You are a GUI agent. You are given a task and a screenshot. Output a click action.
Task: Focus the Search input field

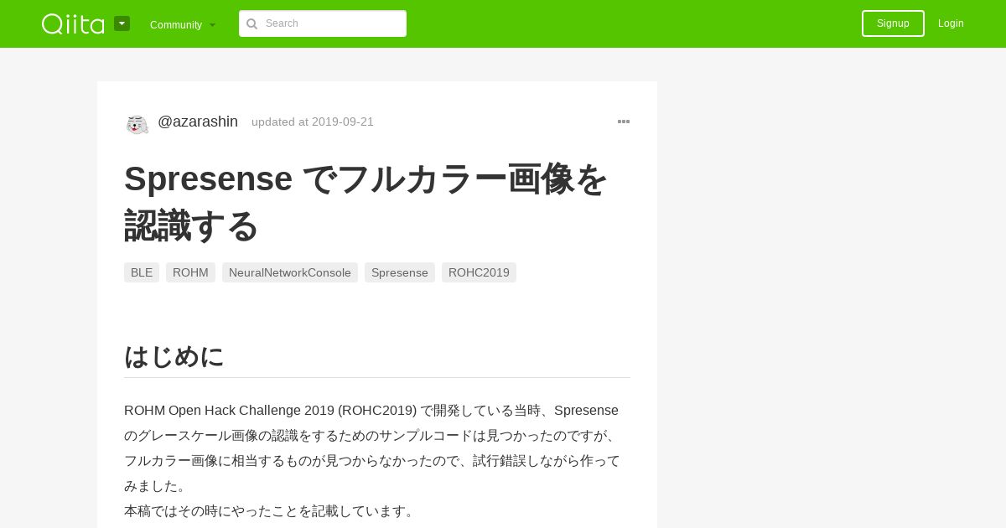[323, 23]
